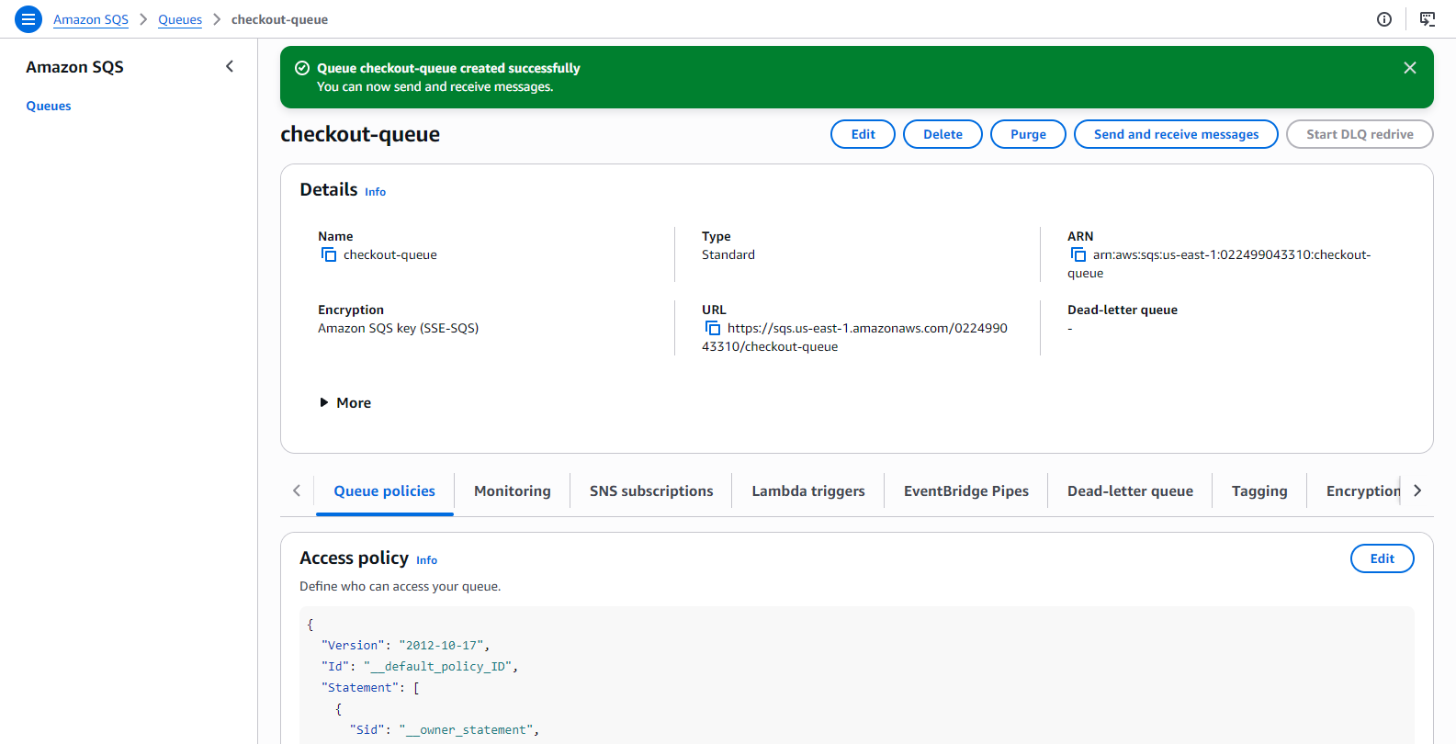This screenshot has height=744, width=1456.
Task: Click the Amazon SQS sidebar title
Action: [x=74, y=67]
